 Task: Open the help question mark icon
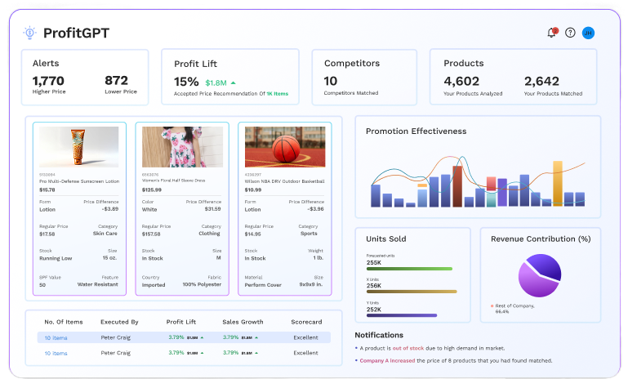click(570, 33)
